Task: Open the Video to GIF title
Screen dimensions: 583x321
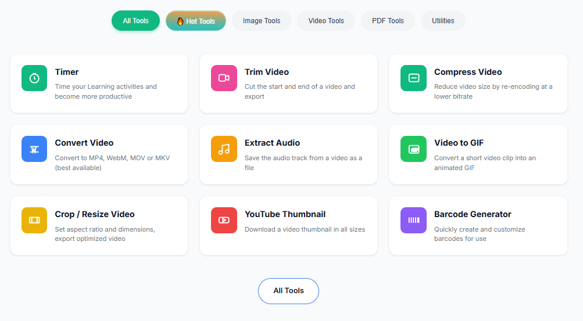Action: click(x=459, y=143)
